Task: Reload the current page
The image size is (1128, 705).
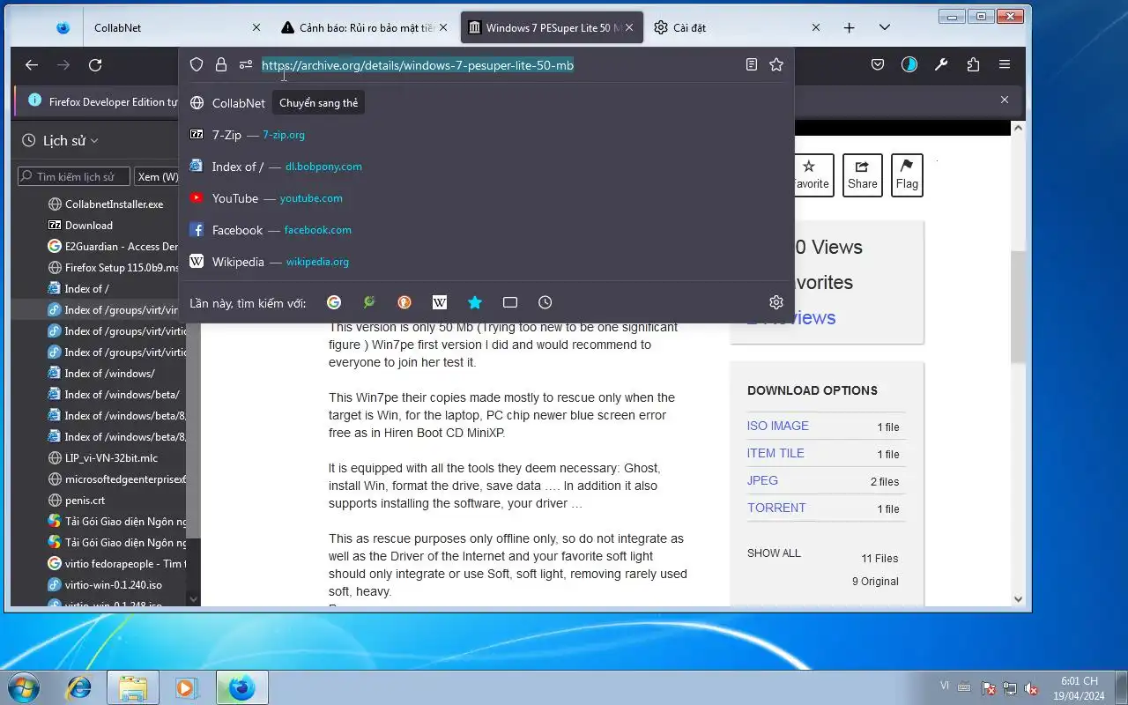Action: 95,64
